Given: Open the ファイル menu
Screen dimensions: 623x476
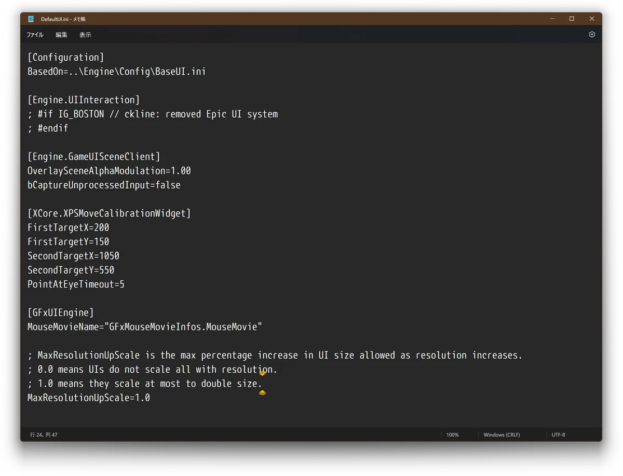Looking at the screenshot, I should pyautogui.click(x=35, y=35).
